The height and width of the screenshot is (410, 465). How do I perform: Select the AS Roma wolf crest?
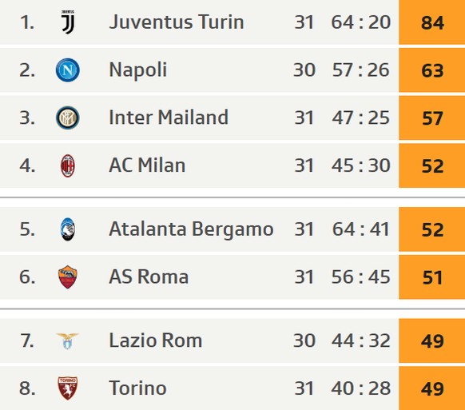pos(68,277)
